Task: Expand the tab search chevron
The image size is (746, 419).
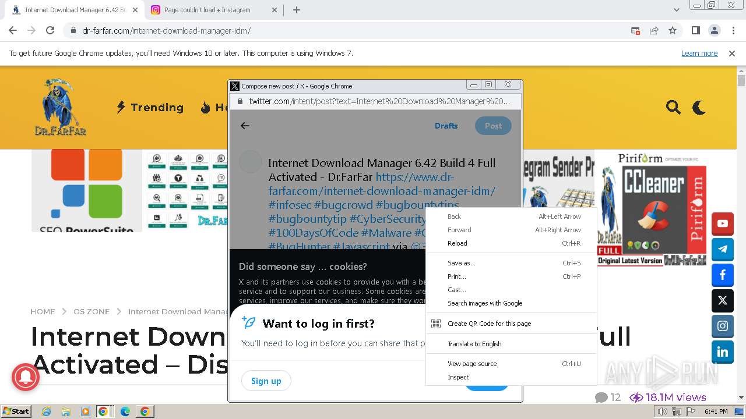Action: point(677,10)
